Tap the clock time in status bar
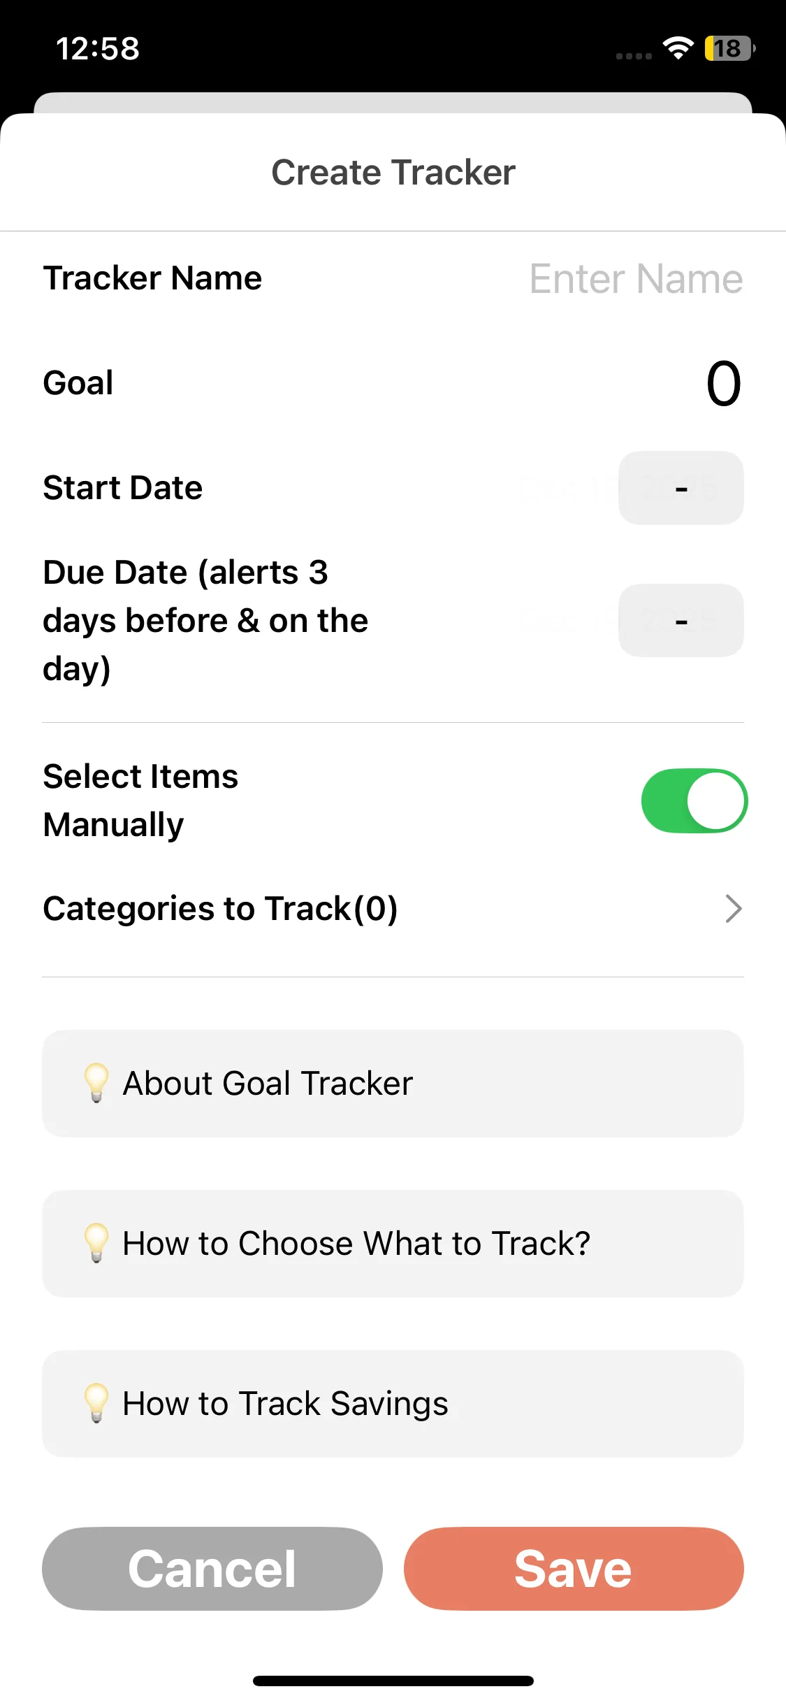Image resolution: width=786 pixels, height=1703 pixels. [x=98, y=48]
